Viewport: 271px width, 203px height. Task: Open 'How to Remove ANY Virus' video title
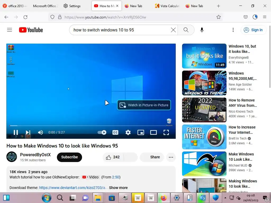pos(243,103)
